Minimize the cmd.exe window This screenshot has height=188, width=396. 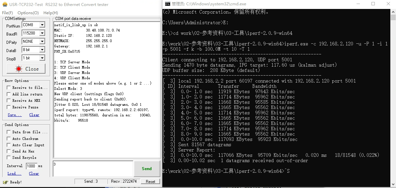358,4
